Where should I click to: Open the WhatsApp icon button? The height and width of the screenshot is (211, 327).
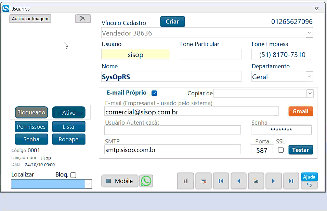click(x=146, y=181)
